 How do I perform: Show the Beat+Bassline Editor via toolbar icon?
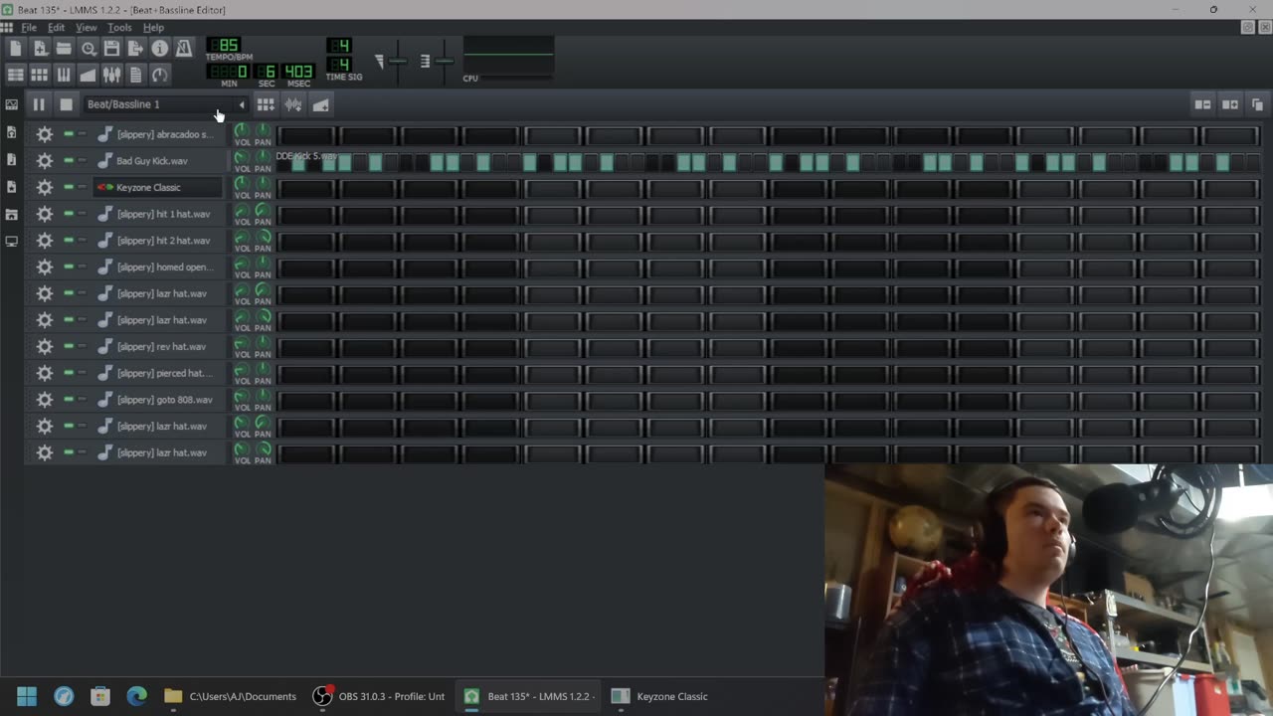40,75
